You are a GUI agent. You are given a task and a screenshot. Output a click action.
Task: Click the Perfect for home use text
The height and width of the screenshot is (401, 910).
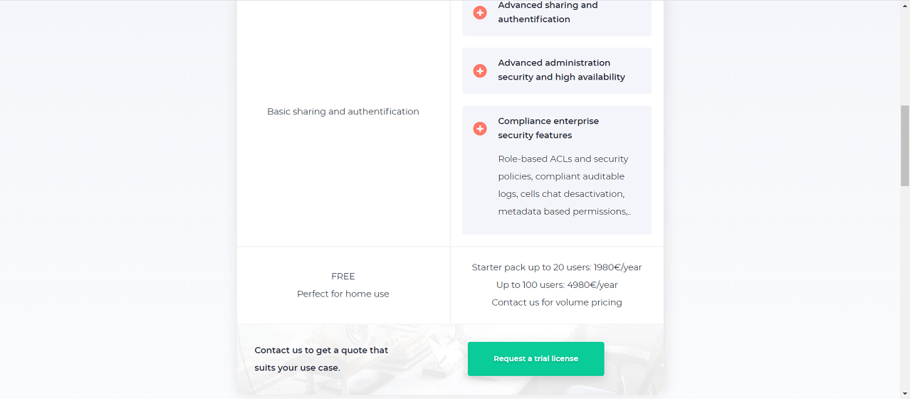pyautogui.click(x=343, y=294)
